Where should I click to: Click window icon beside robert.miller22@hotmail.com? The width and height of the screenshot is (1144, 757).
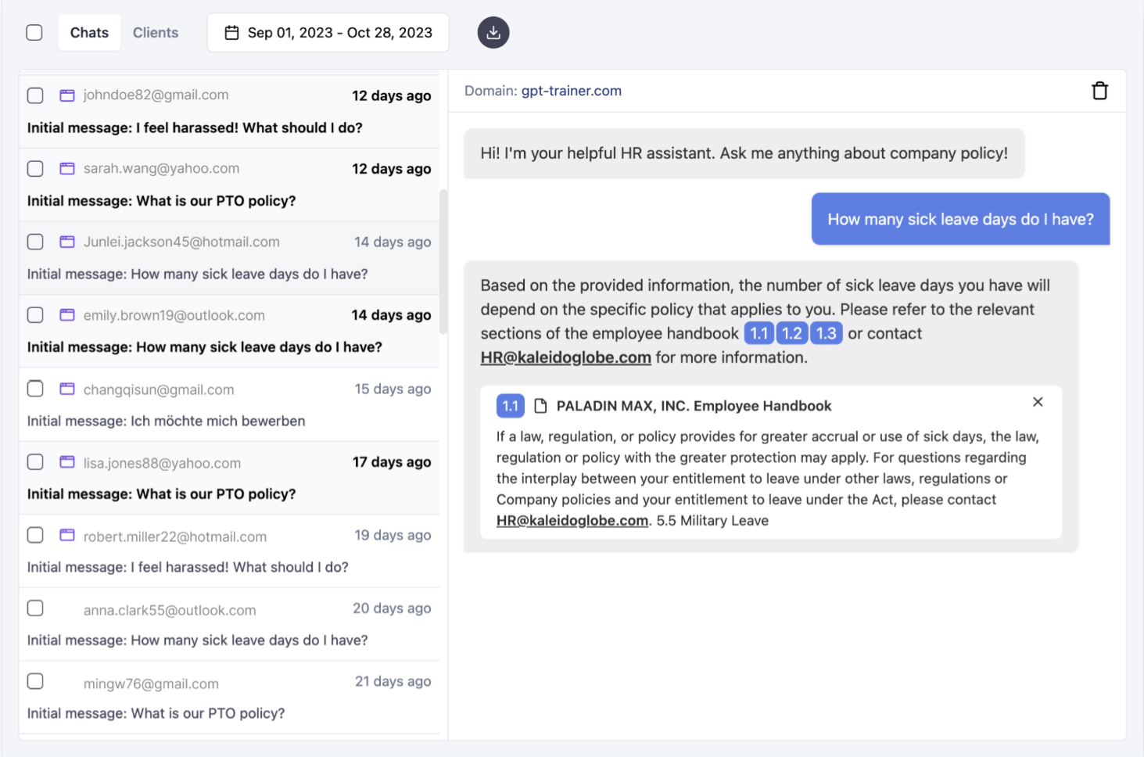pos(67,536)
